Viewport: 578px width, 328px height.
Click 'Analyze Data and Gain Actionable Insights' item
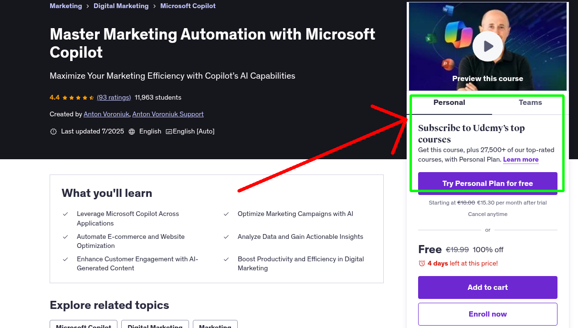pyautogui.click(x=300, y=237)
